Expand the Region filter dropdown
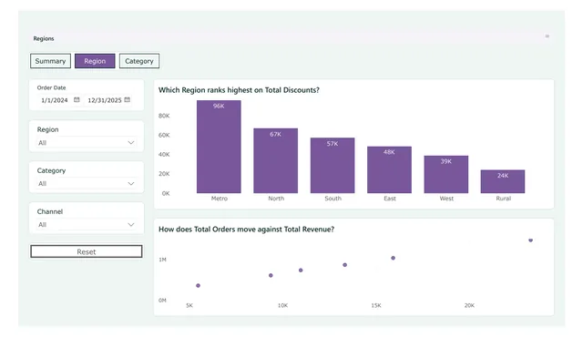583x337 pixels. [x=87, y=143]
